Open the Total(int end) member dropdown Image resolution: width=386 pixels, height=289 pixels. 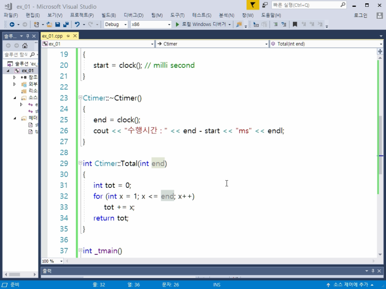click(x=381, y=44)
